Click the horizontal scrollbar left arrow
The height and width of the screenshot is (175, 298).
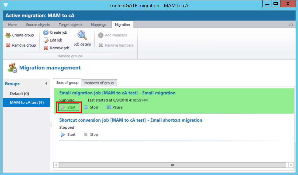click(56, 165)
